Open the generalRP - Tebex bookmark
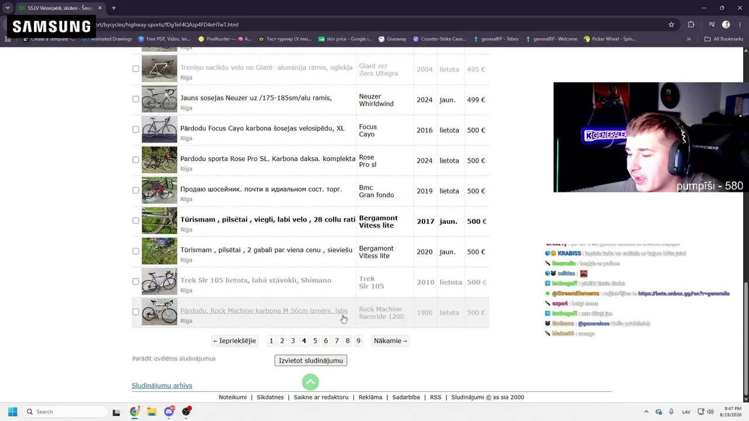This screenshot has height=421, width=749. 496,39
